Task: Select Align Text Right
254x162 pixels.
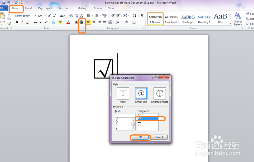Action: (x=99, y=22)
